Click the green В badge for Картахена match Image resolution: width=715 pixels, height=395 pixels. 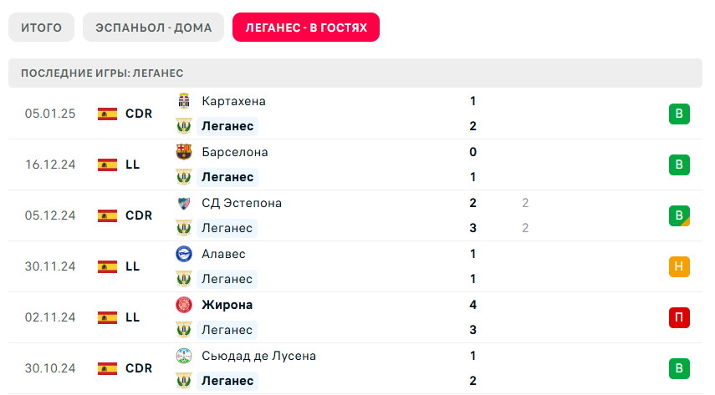[679, 114]
